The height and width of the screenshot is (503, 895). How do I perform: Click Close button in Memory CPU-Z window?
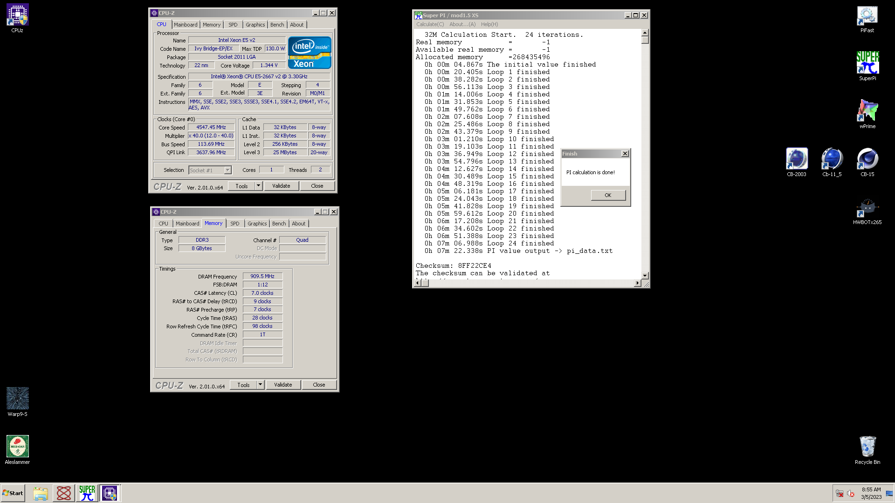(319, 385)
